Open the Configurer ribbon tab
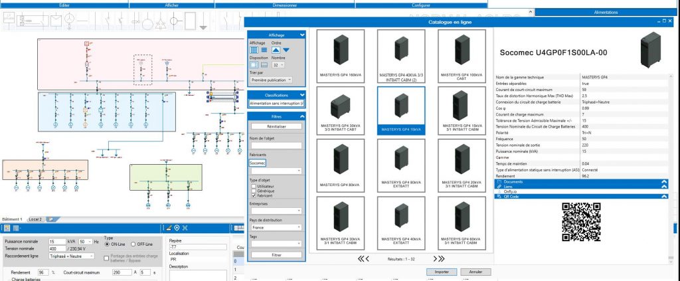This screenshot has width=680, height=281. (x=421, y=5)
